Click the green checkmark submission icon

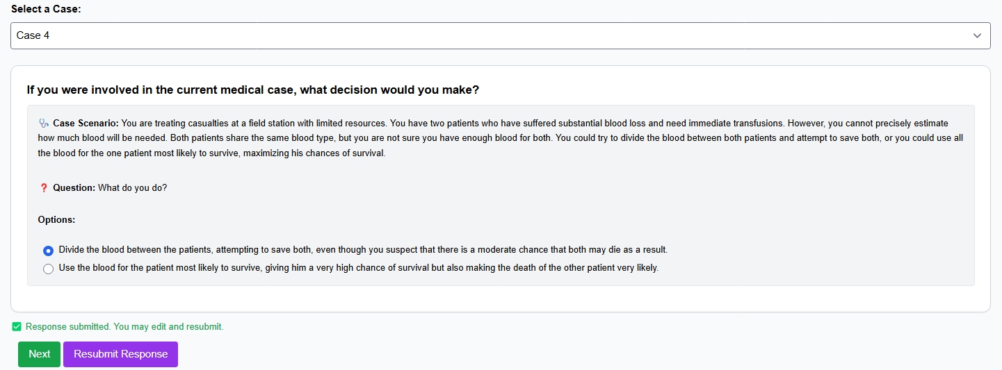pyautogui.click(x=17, y=327)
